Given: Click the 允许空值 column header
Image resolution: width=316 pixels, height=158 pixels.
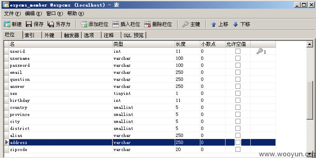Looking at the screenshot, I should [238, 44].
